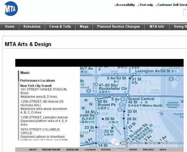Click the Queens Midtown Tunnel label
This screenshot has width=187, height=152.
(x=173, y=105)
